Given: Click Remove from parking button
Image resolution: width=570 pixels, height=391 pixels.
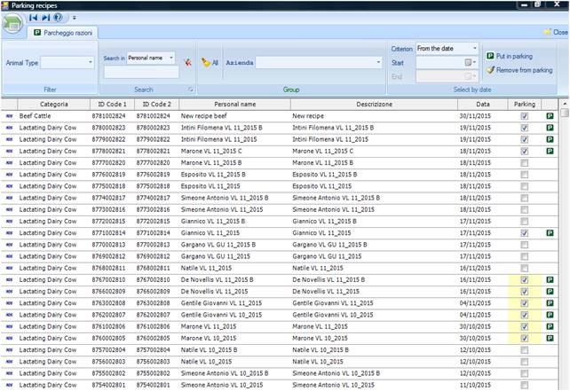Looking at the screenshot, I should [x=519, y=70].
